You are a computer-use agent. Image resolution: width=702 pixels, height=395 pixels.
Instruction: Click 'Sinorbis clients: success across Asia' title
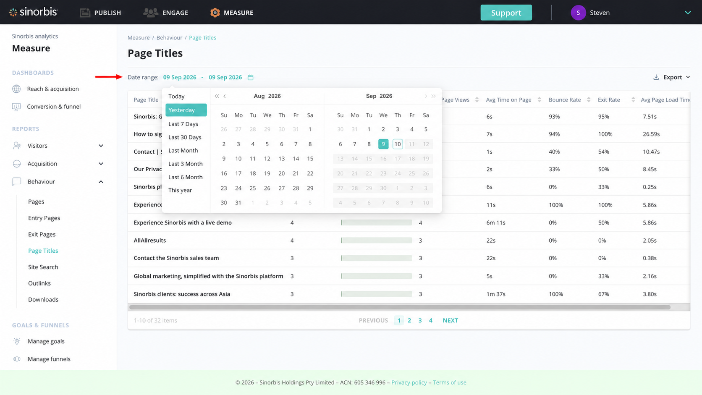click(x=182, y=294)
